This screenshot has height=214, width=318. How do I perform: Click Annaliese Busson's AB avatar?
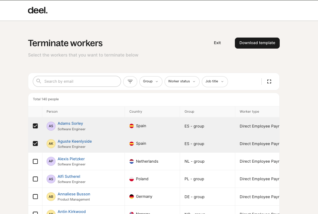pos(51,196)
